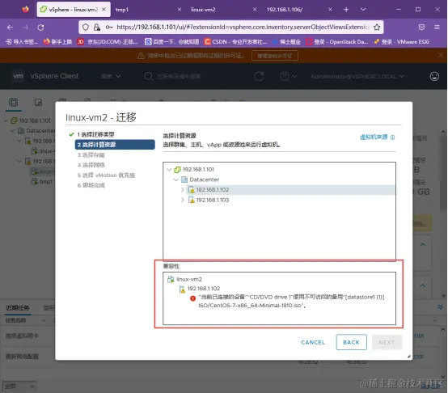Collapse 192.168.1.101 vCenter node in dialog
The image size is (448, 393).
pyautogui.click(x=169, y=170)
